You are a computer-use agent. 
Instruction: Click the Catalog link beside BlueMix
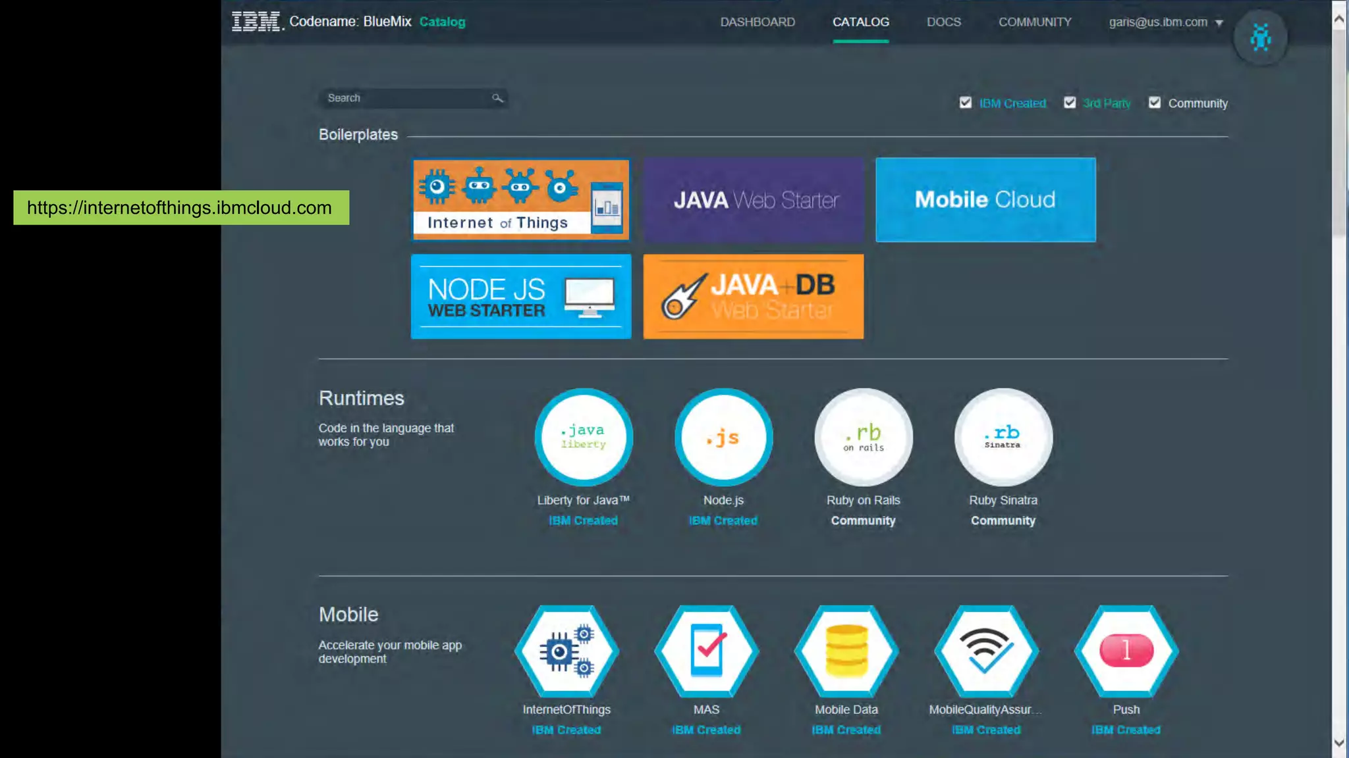[442, 22]
